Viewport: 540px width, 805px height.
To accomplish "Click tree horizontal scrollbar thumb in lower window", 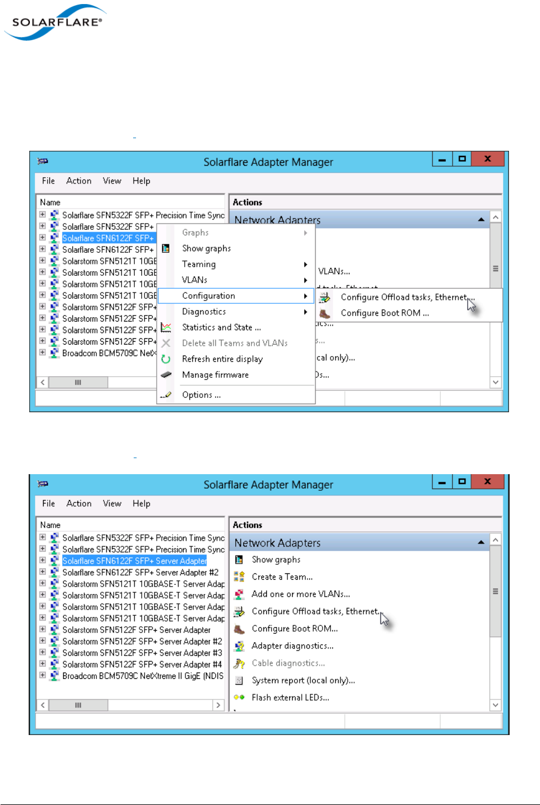I will pos(78,705).
